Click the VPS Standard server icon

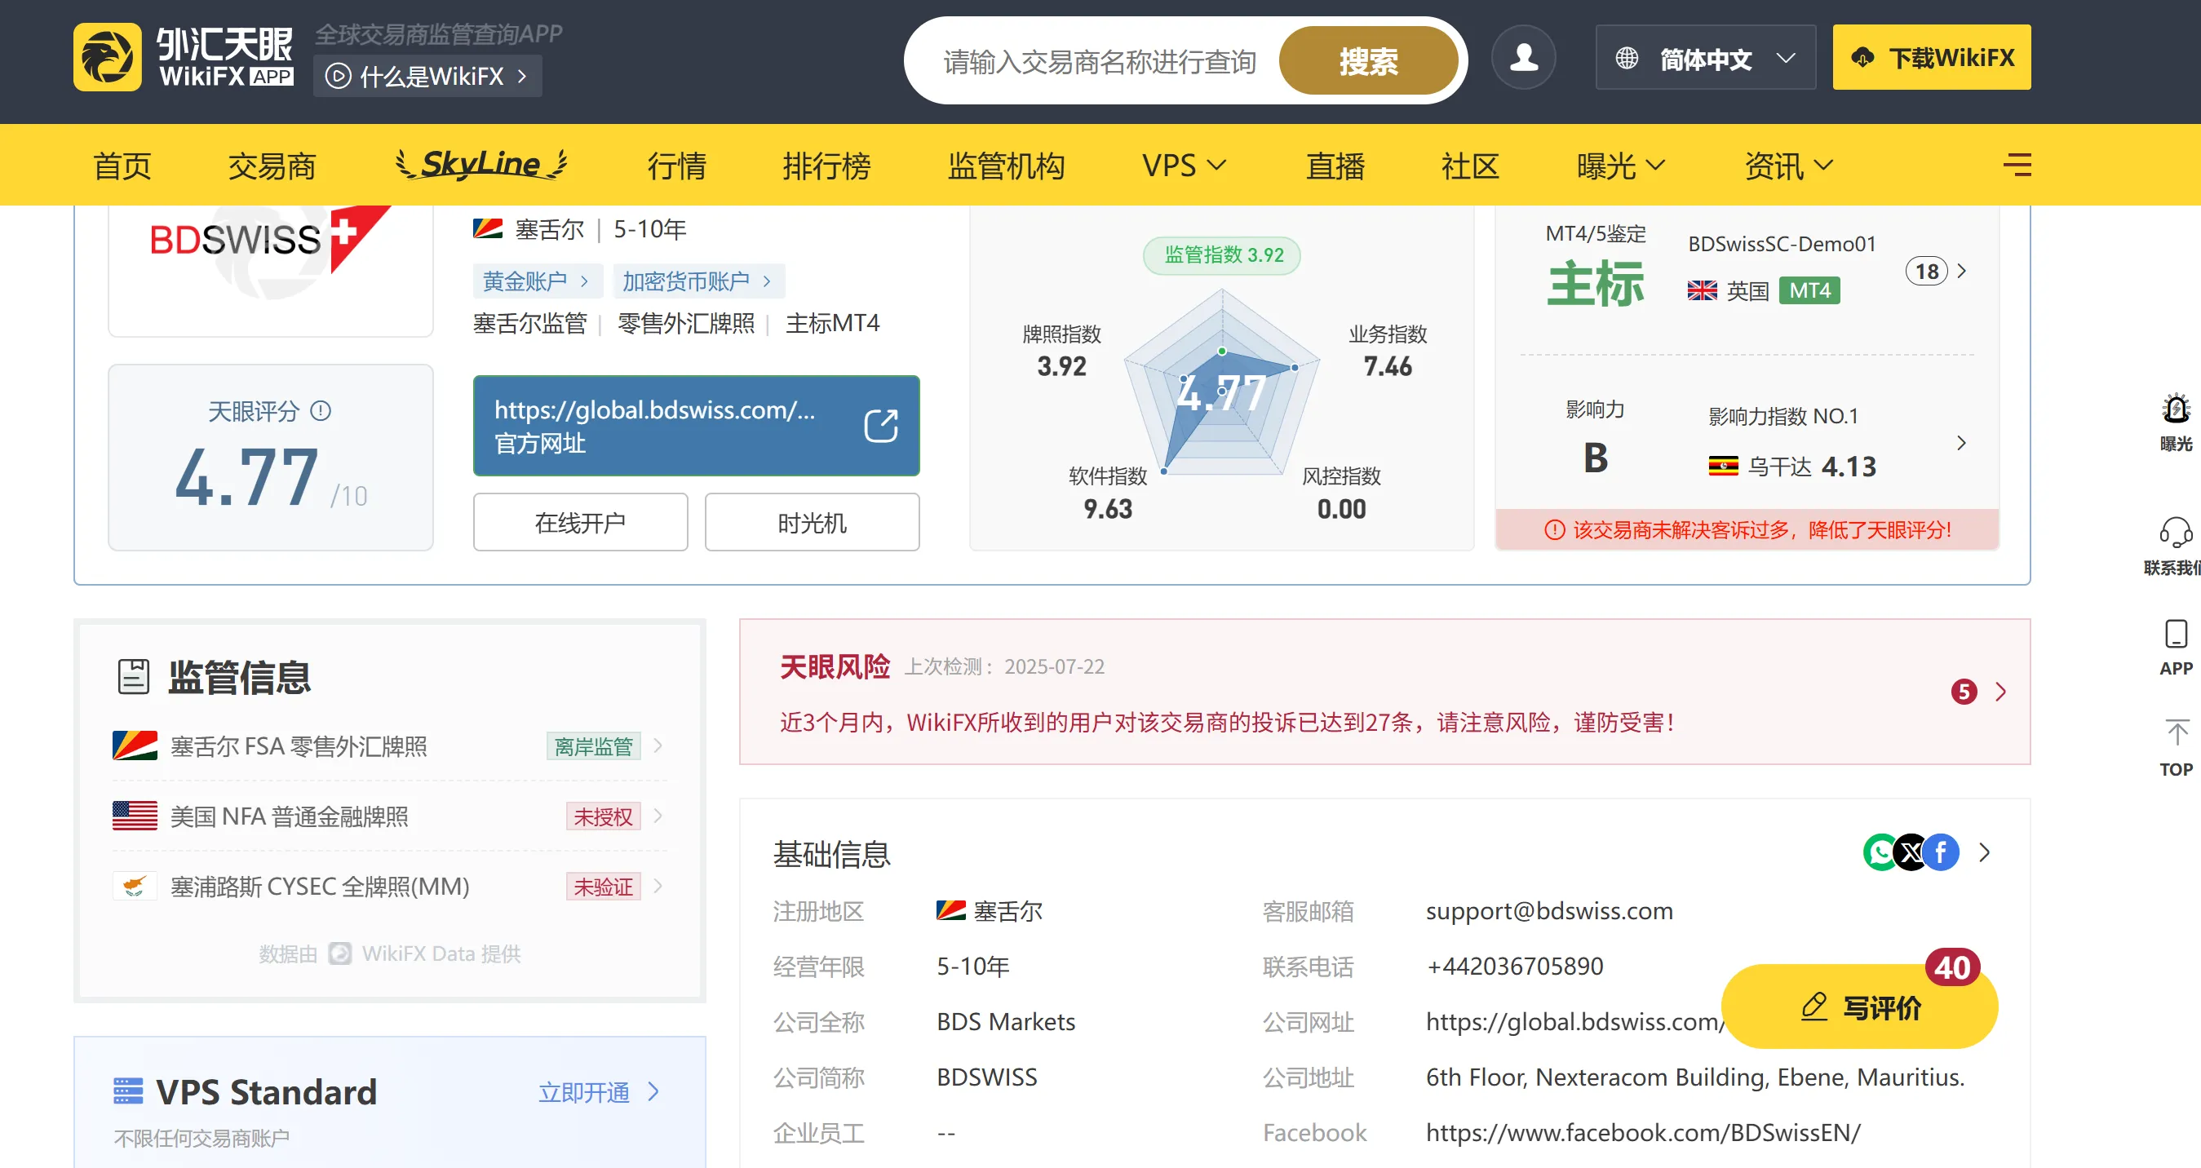pyautogui.click(x=128, y=1091)
